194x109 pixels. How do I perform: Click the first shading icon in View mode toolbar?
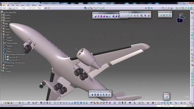click(x=92, y=95)
